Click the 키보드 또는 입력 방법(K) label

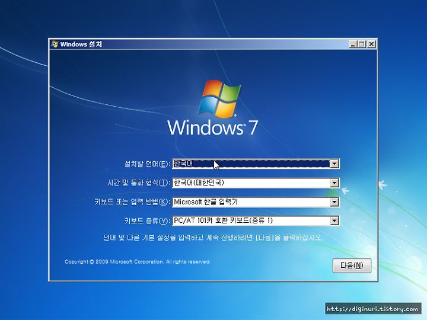[x=132, y=202]
